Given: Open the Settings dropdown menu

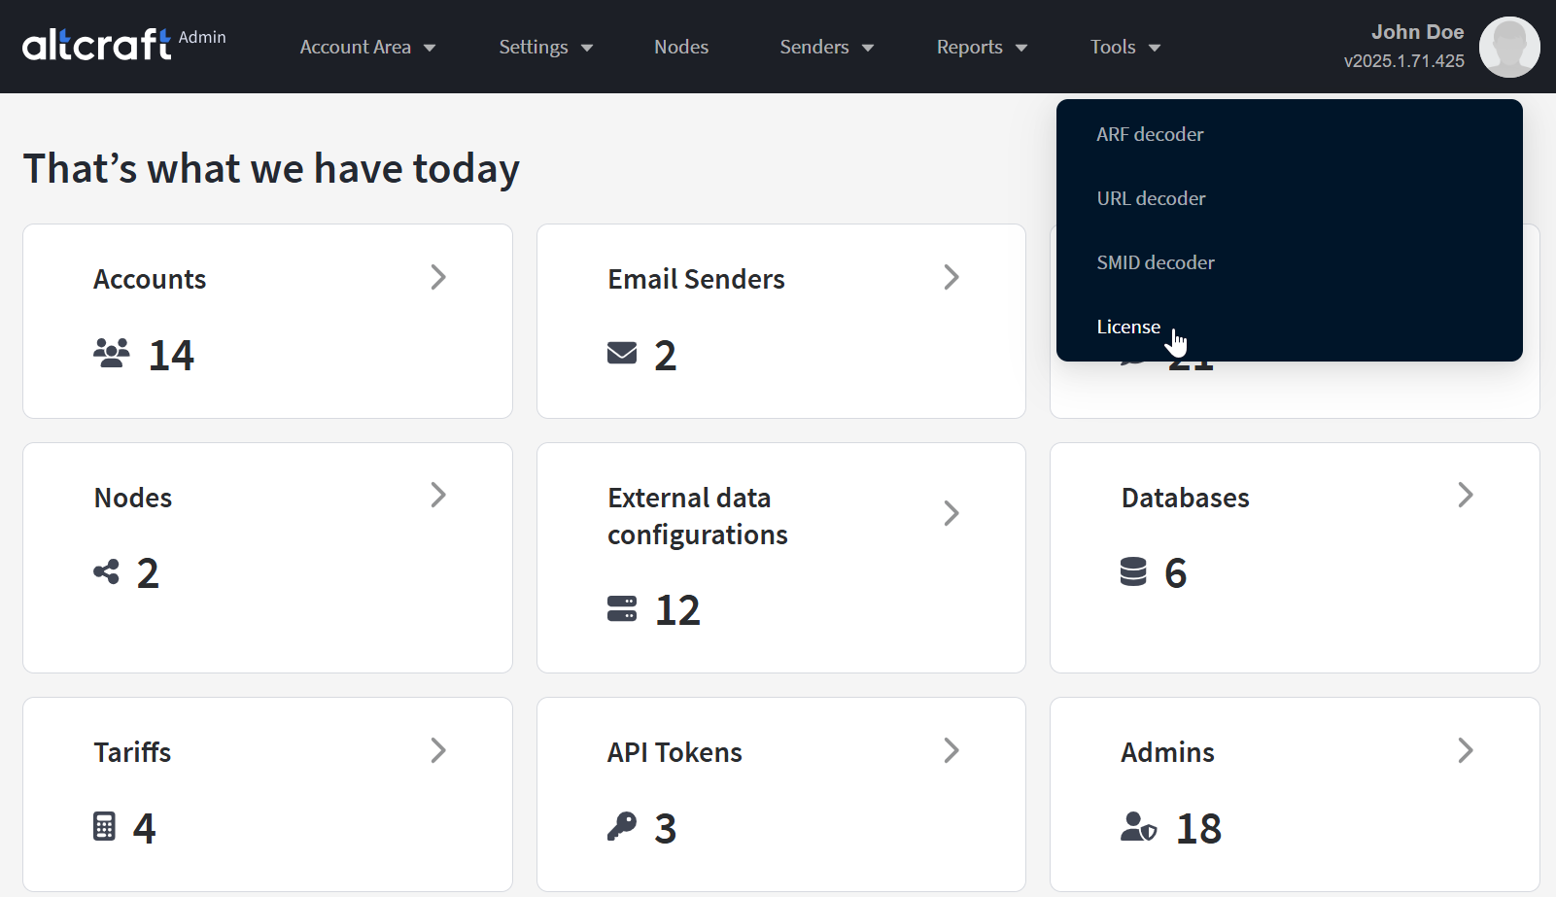Looking at the screenshot, I should tap(545, 47).
